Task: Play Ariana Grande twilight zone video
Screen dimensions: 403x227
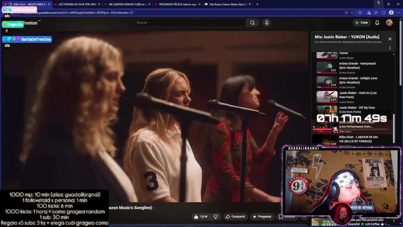Action: [358, 80]
